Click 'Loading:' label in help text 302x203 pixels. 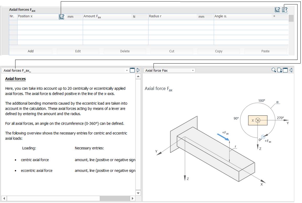click(x=29, y=148)
